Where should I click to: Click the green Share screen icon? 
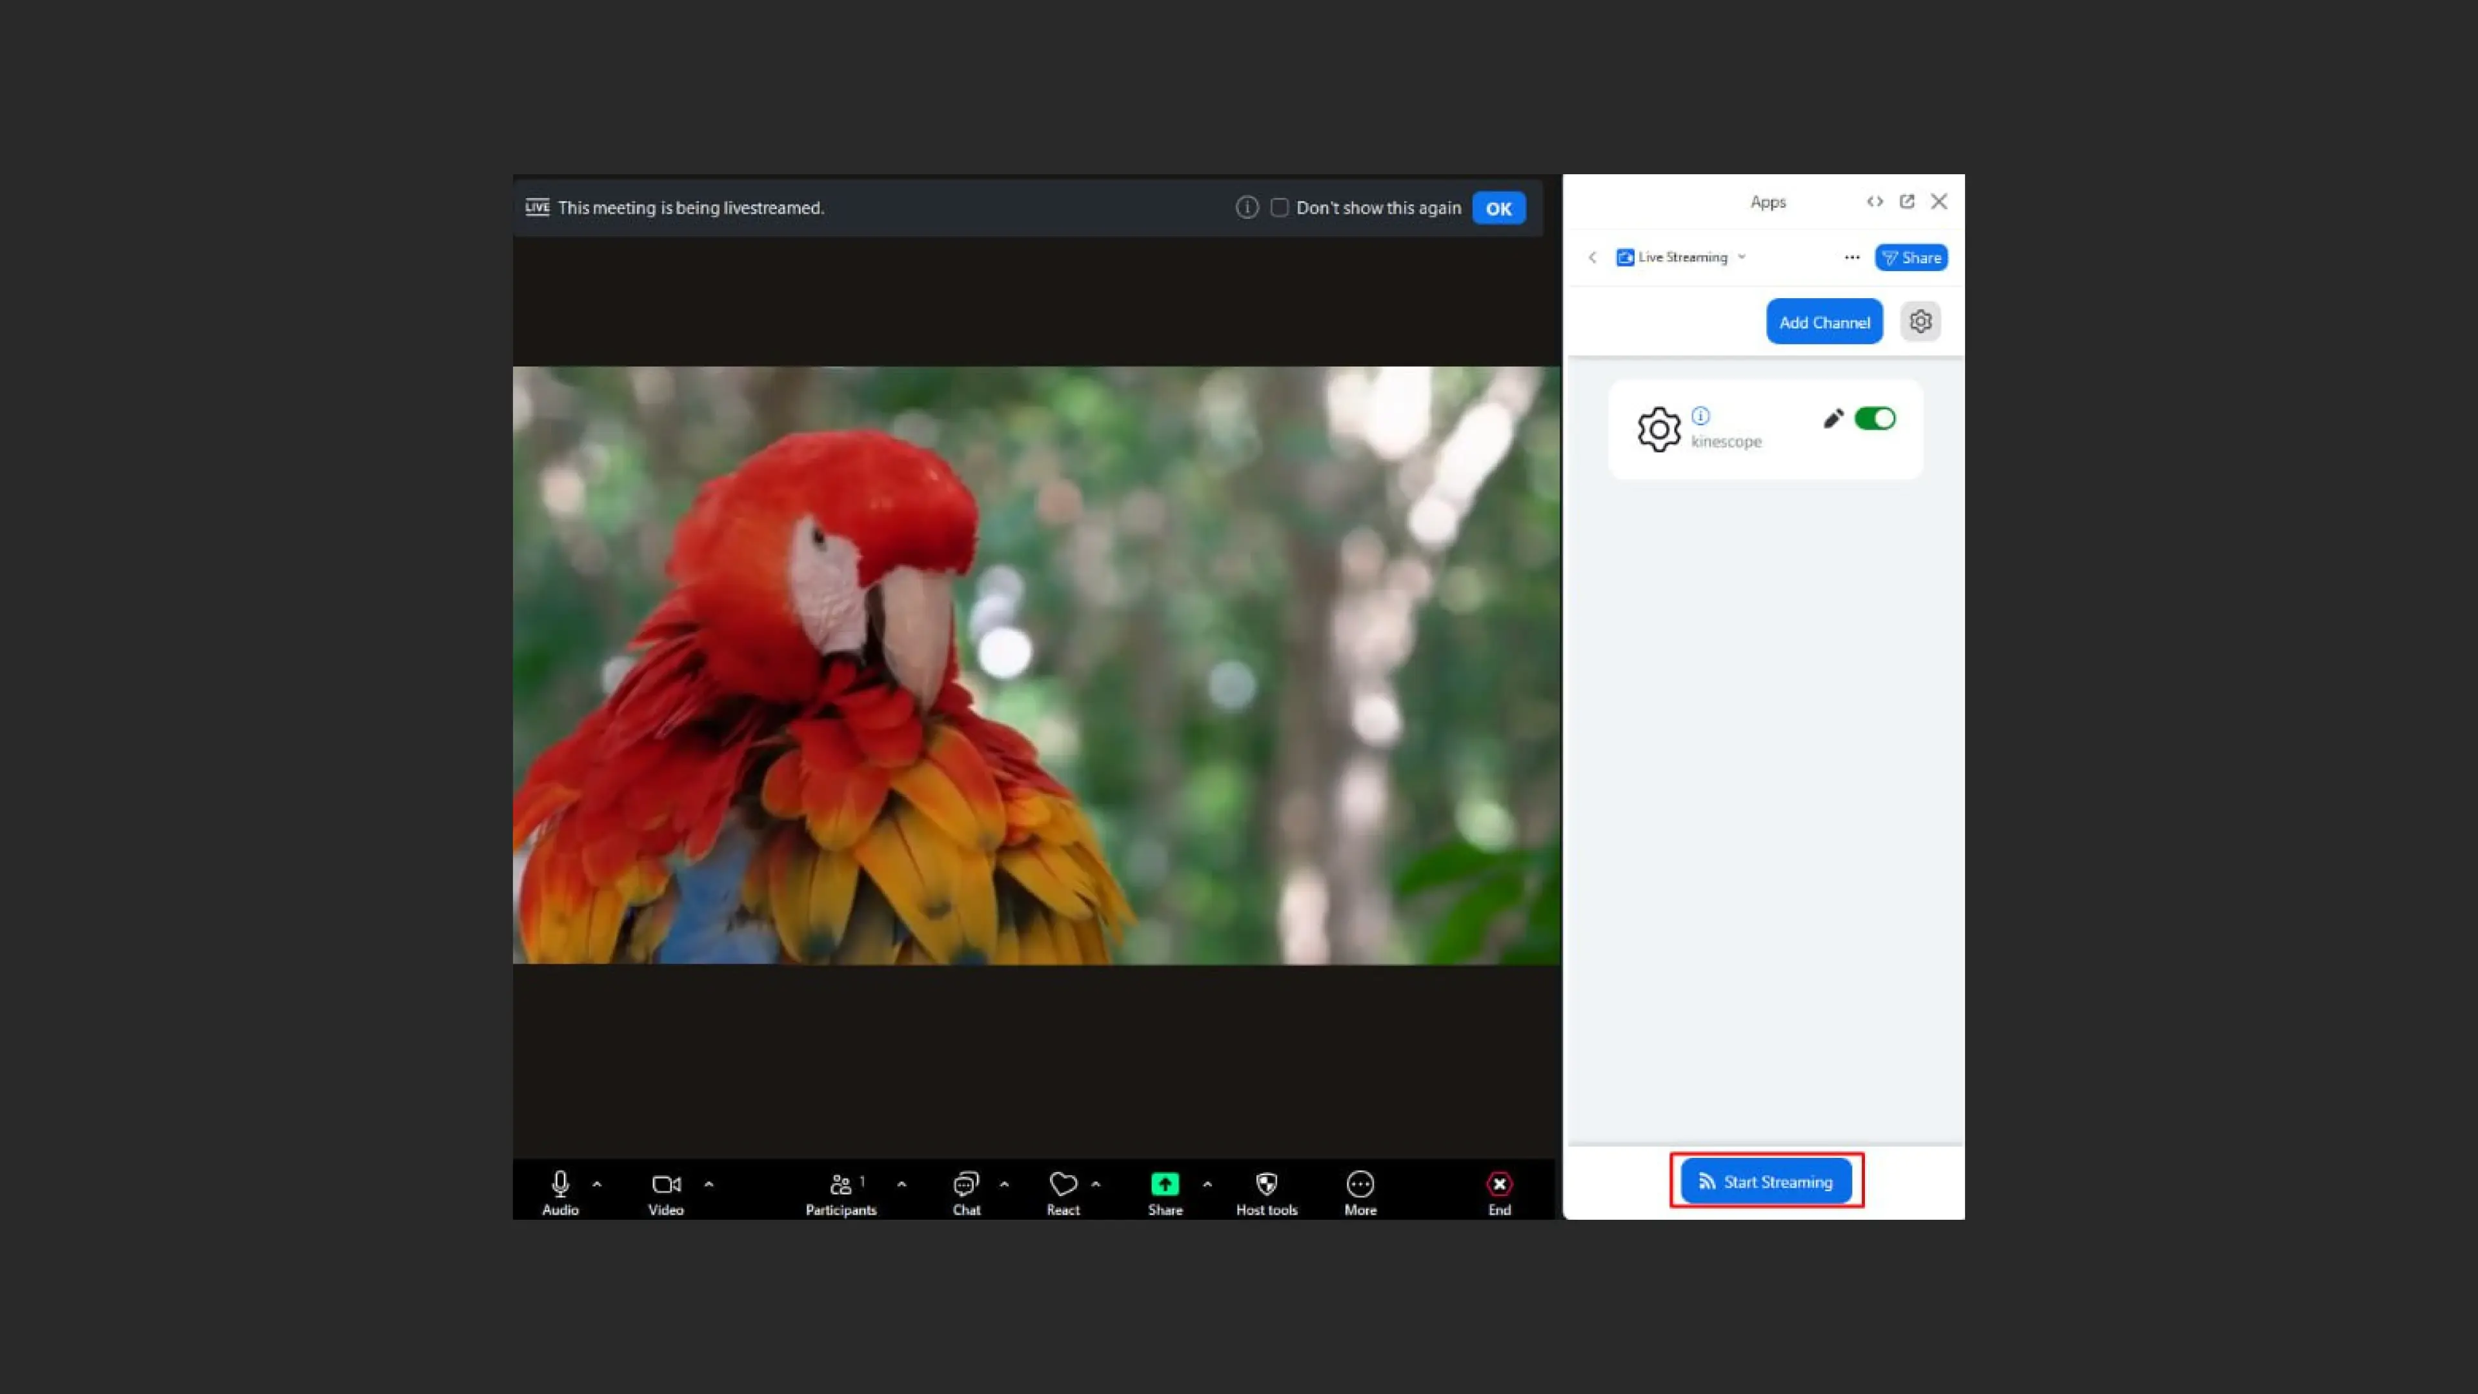pyautogui.click(x=1164, y=1184)
